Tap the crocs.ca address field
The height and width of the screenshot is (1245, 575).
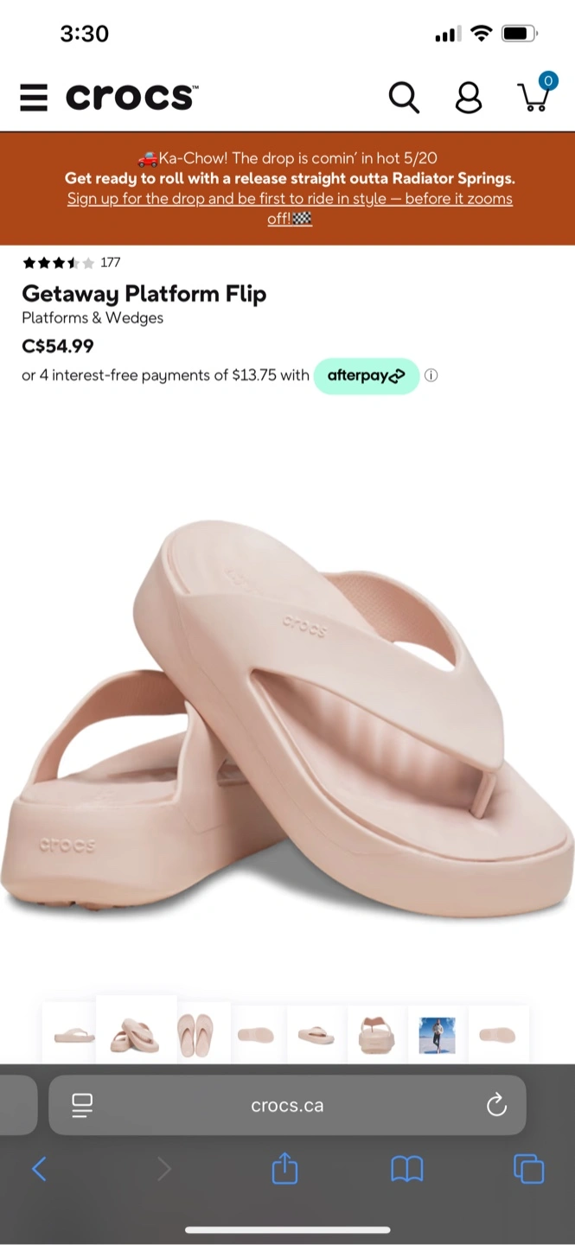point(287,1105)
